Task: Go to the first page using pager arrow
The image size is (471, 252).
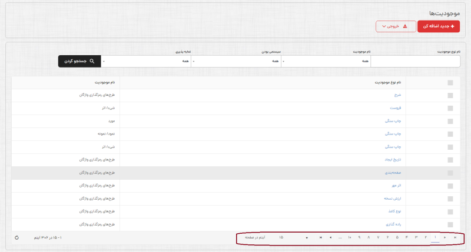Action: tap(455, 237)
